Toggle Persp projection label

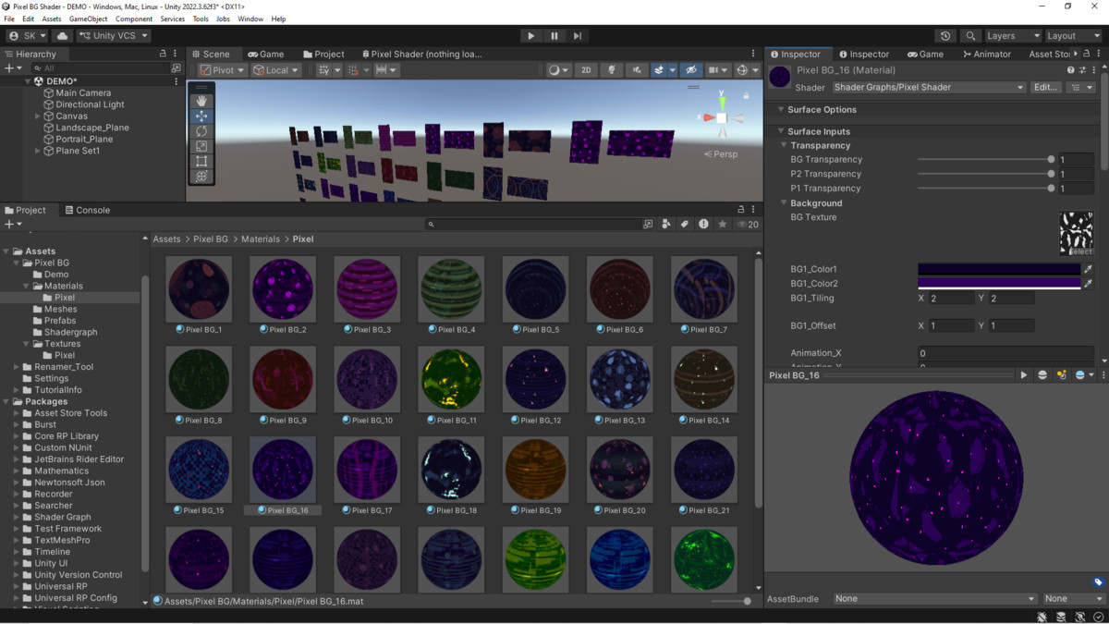721,154
